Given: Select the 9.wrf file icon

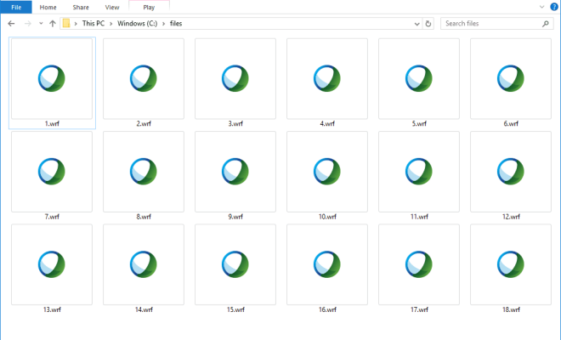Looking at the screenshot, I should pyautogui.click(x=235, y=172).
